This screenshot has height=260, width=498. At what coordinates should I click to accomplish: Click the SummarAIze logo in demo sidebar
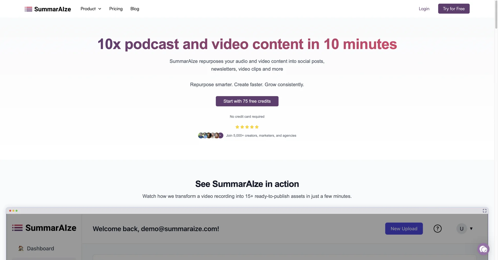44,228
